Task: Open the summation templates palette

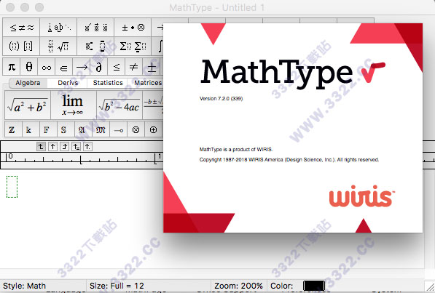Action: click(x=133, y=46)
